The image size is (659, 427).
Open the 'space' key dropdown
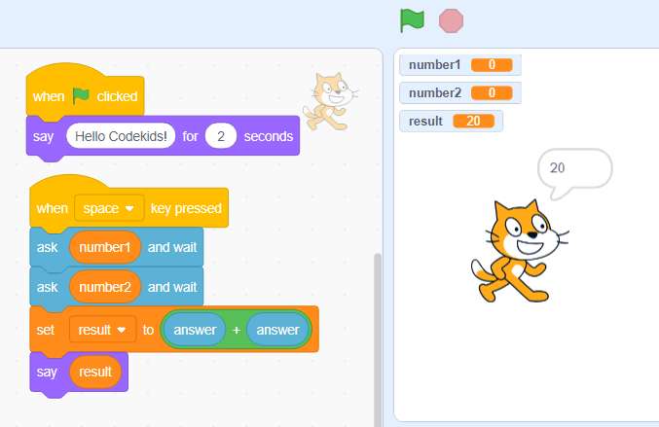[109, 208]
